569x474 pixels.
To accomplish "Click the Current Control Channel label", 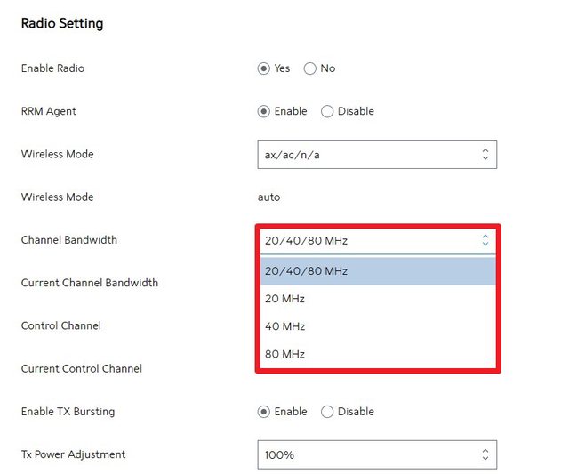I will [82, 368].
